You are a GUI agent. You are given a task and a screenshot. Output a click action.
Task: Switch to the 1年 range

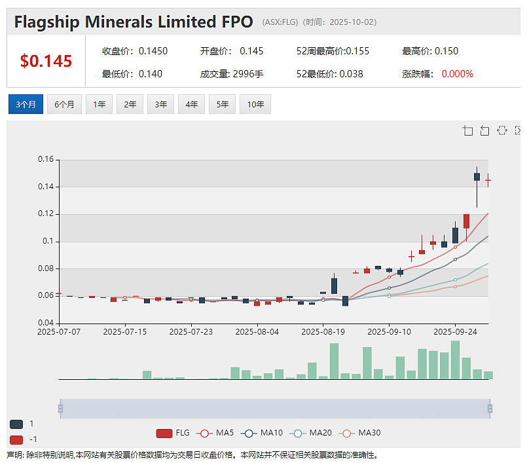99,104
